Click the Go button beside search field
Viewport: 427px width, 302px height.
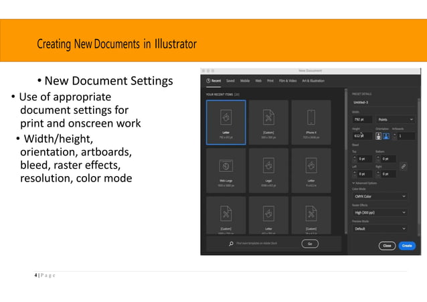(310, 244)
